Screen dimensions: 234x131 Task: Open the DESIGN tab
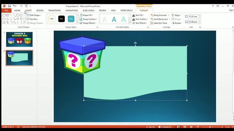coord(40,11)
